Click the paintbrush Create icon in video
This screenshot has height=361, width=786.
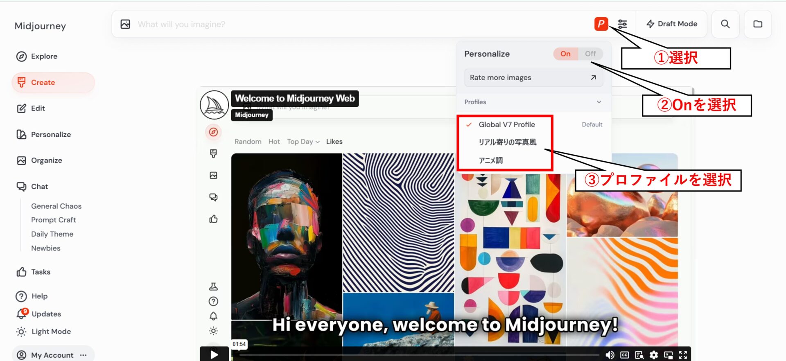click(x=213, y=153)
